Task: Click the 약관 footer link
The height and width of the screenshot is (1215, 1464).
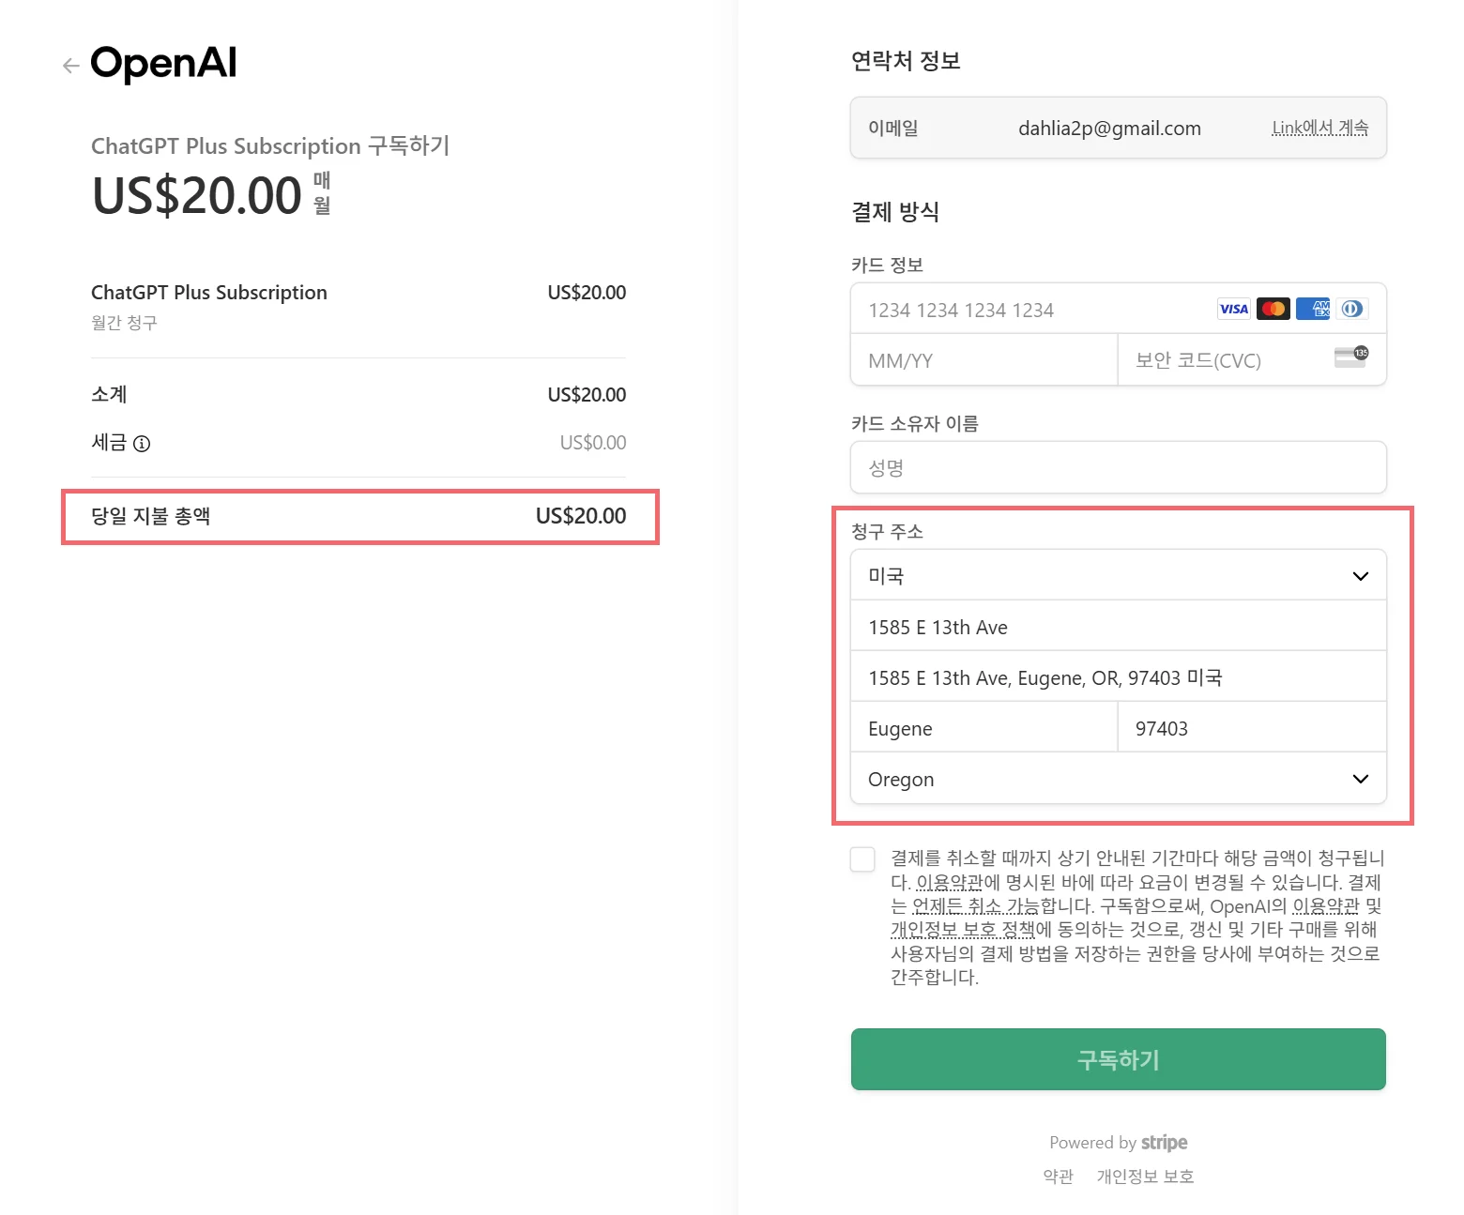Action: click(1058, 1177)
